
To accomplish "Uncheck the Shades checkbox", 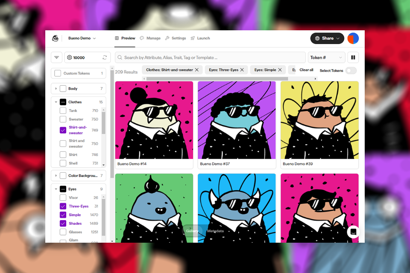I will coord(63,224).
